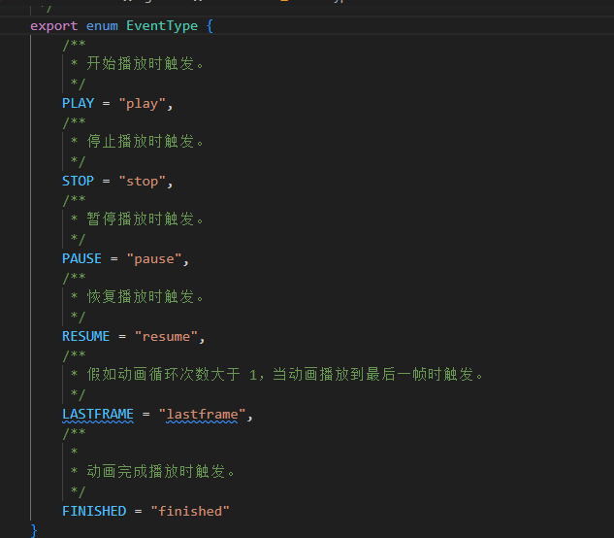Click the "stop" string value

pyautogui.click(x=142, y=182)
